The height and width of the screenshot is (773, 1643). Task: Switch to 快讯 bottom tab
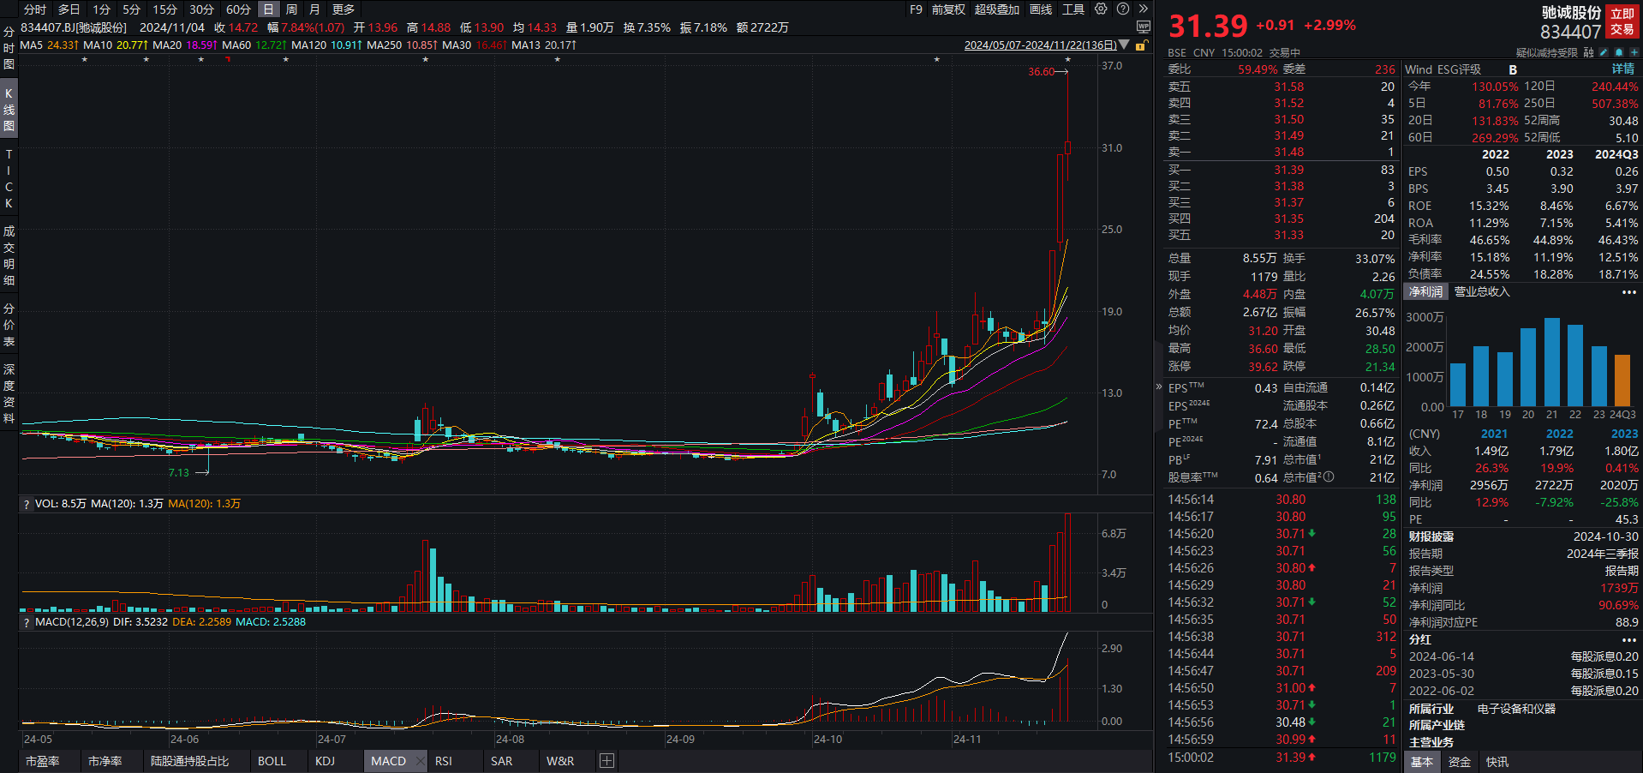click(1497, 762)
